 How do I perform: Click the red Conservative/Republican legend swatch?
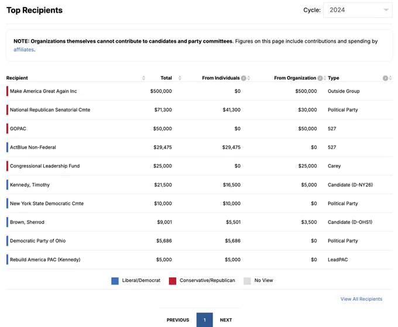[173, 281]
